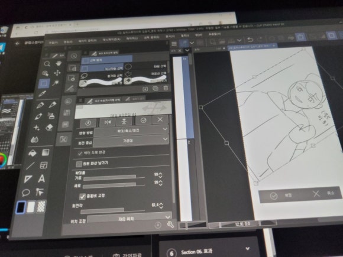Screen dimensions: 343x257
Task: Select the Balloon tool
Action: pos(26,193)
